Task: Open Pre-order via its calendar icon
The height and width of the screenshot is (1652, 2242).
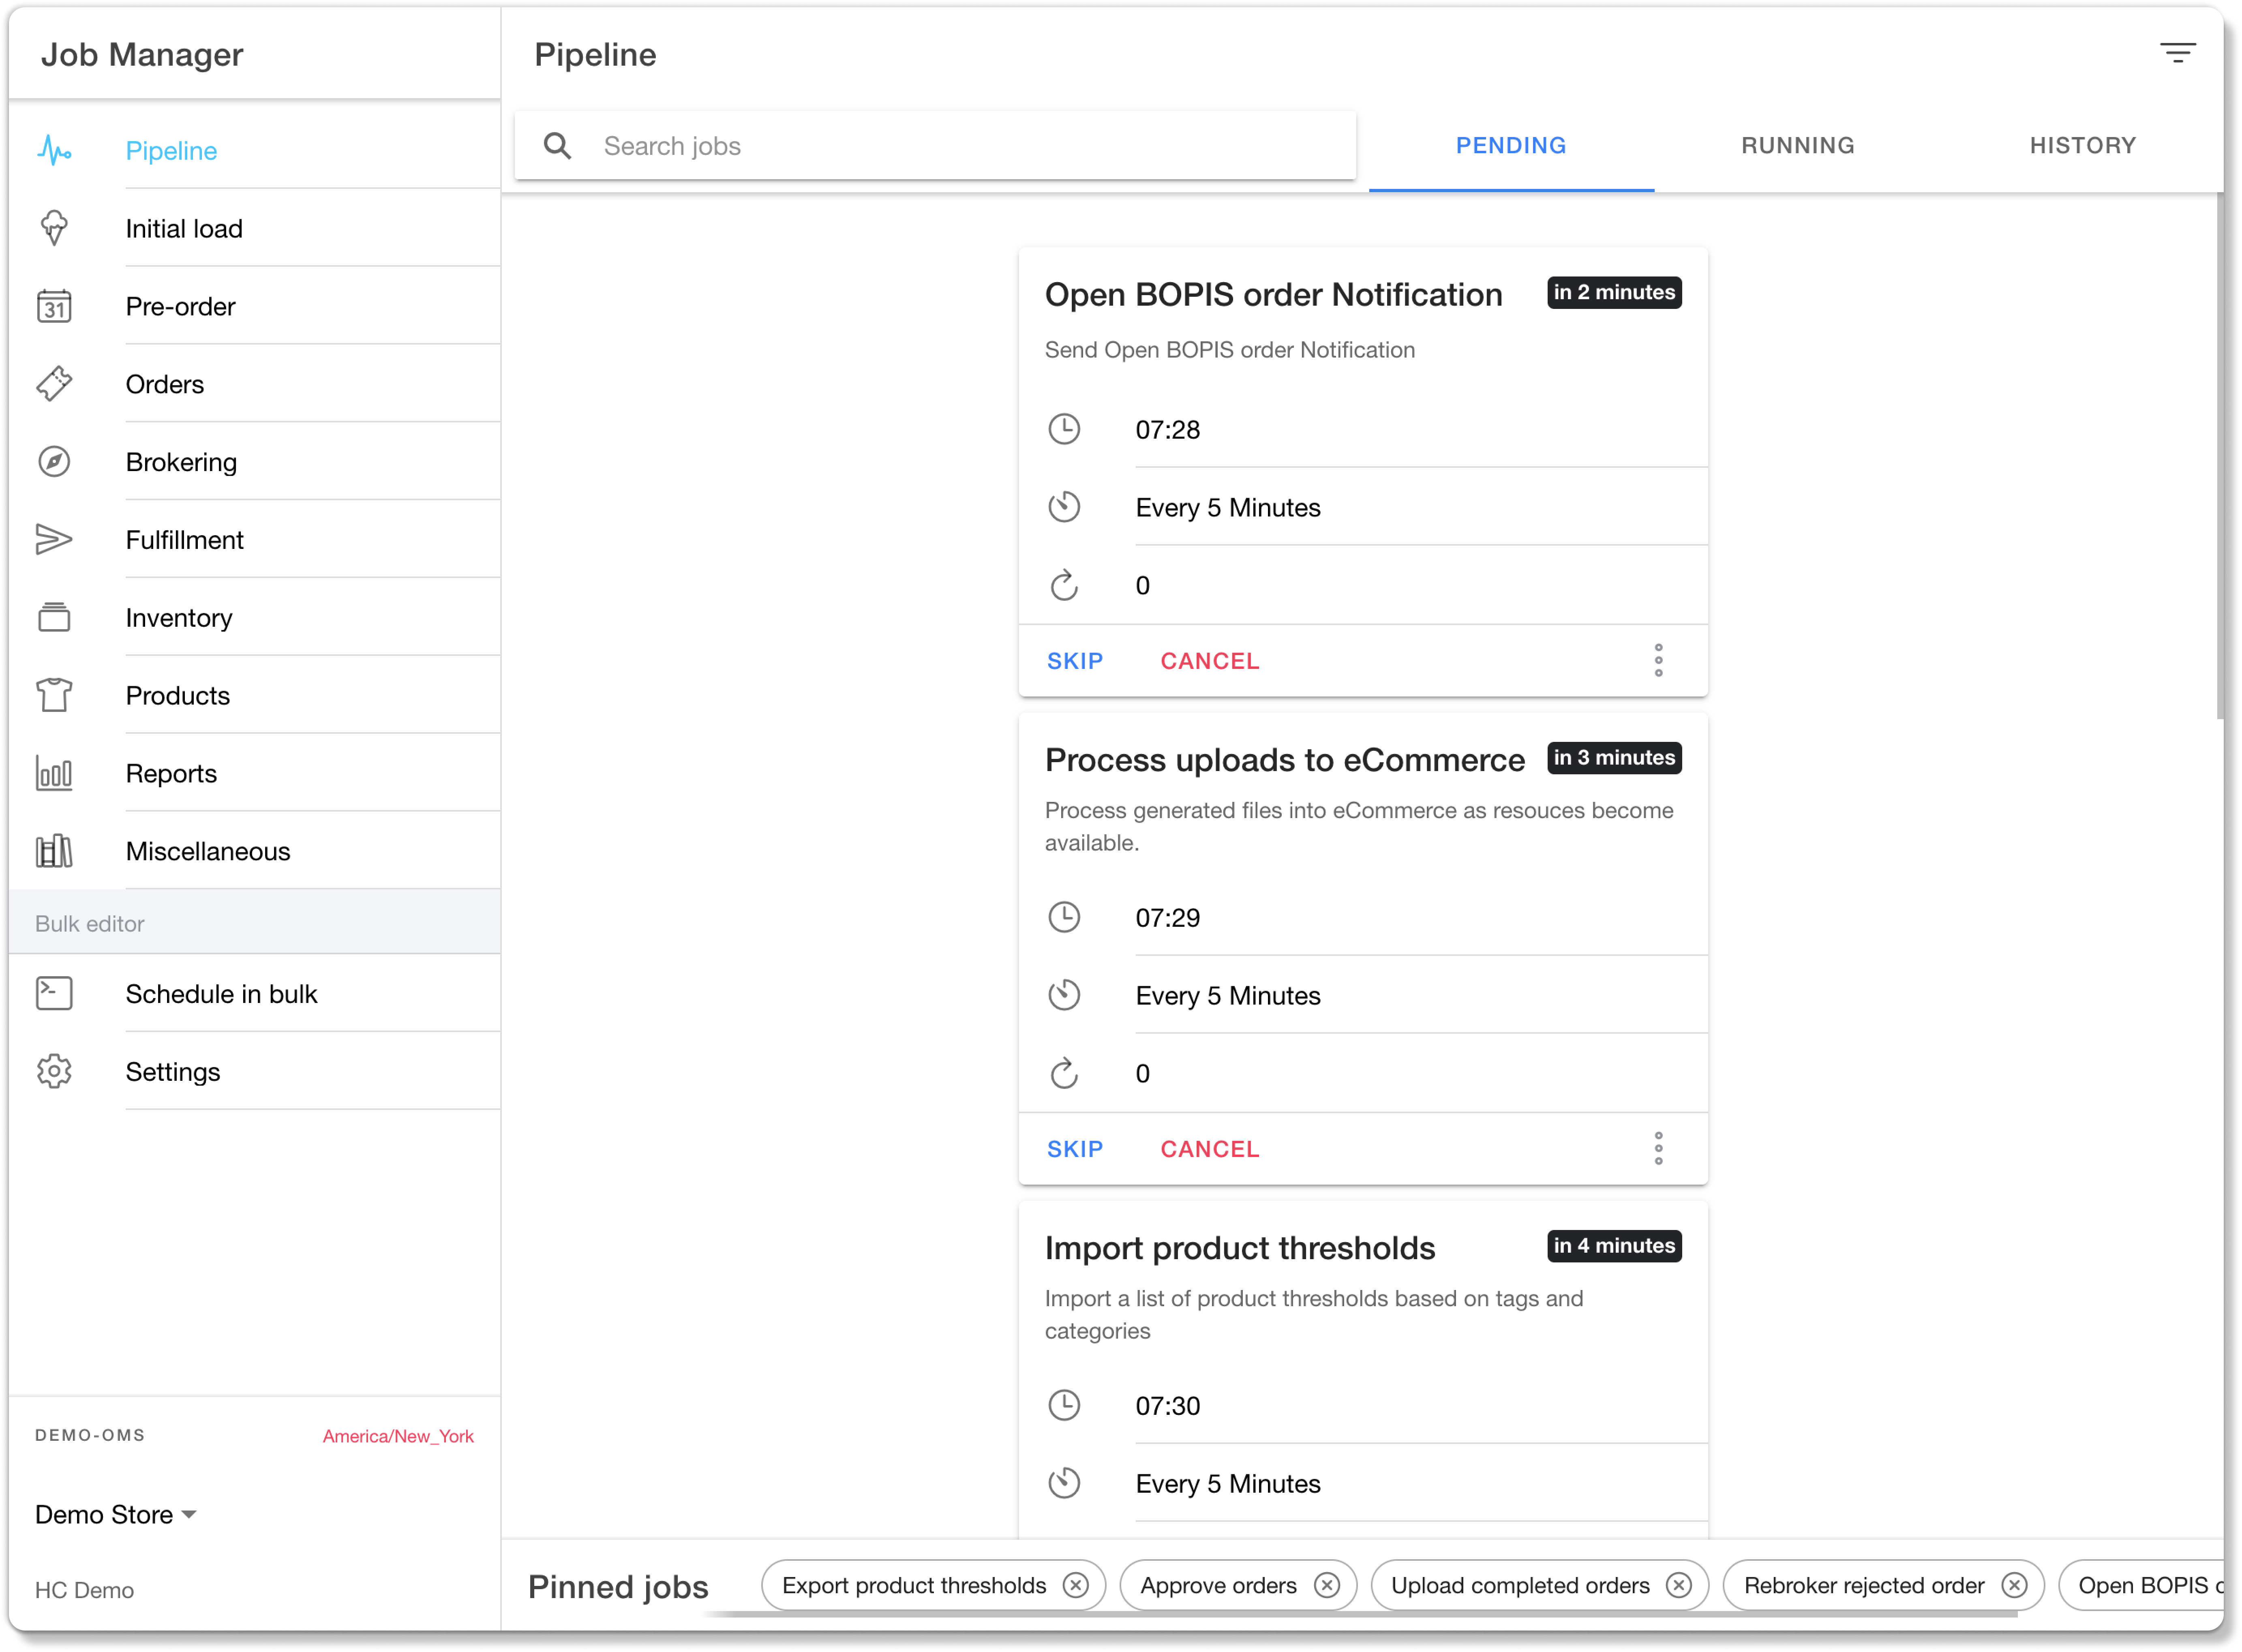Action: pos(54,306)
